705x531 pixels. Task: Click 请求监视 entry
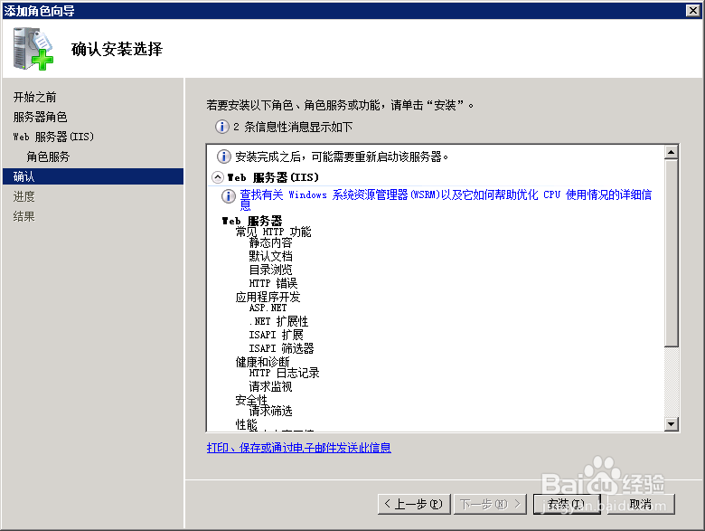click(270, 386)
